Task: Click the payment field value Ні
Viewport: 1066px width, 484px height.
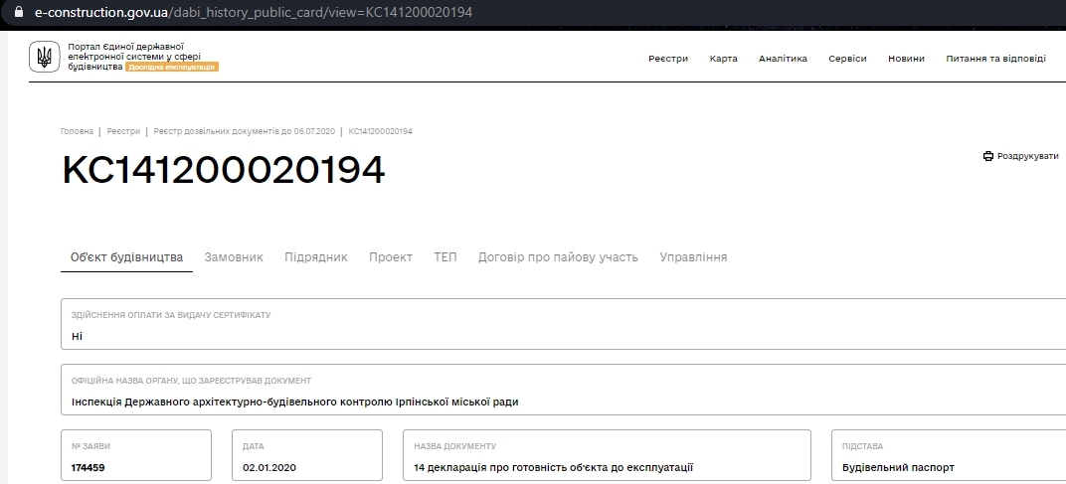Action: tap(77, 336)
